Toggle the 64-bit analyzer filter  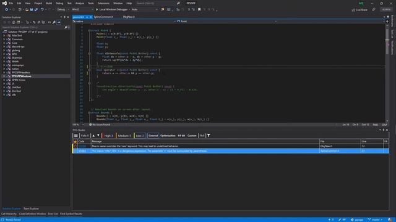(181, 136)
